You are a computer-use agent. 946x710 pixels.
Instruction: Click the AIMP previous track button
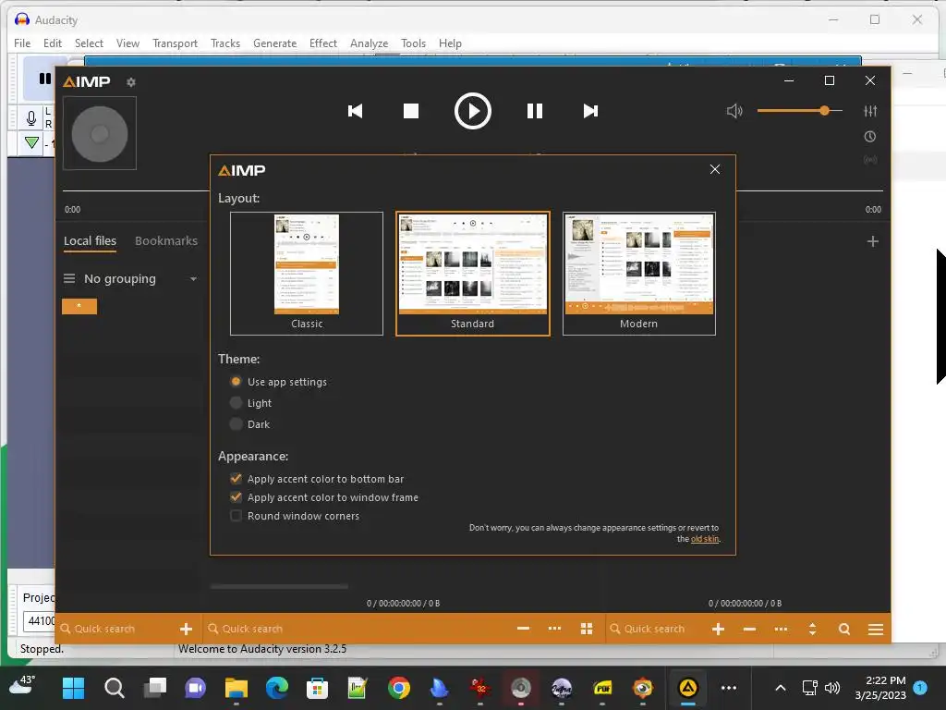coord(355,111)
